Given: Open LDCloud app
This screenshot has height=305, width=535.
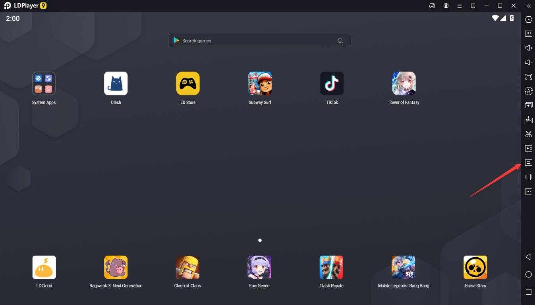Looking at the screenshot, I should [x=44, y=267].
